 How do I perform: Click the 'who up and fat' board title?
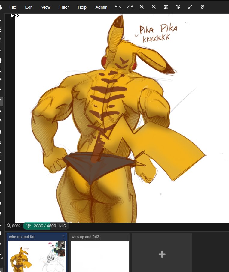pos(22,237)
